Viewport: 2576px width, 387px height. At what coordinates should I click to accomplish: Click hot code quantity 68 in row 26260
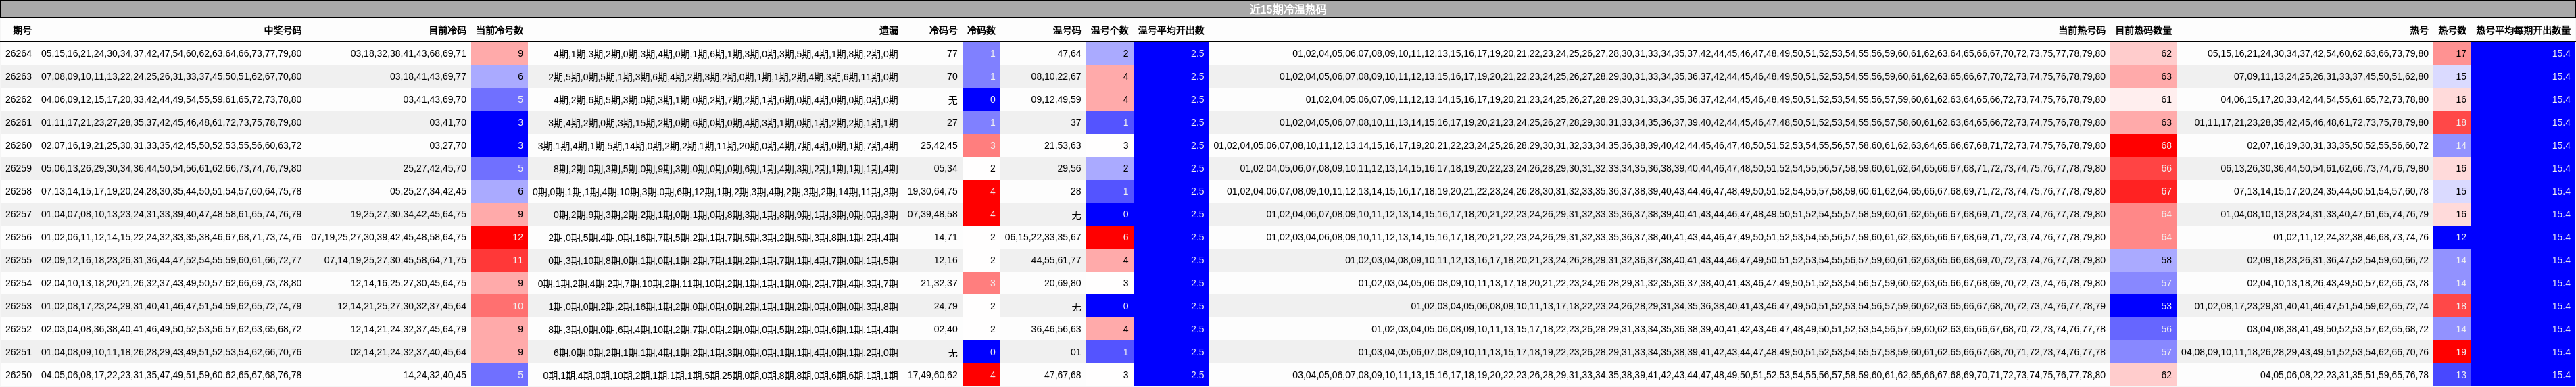tap(2143, 146)
